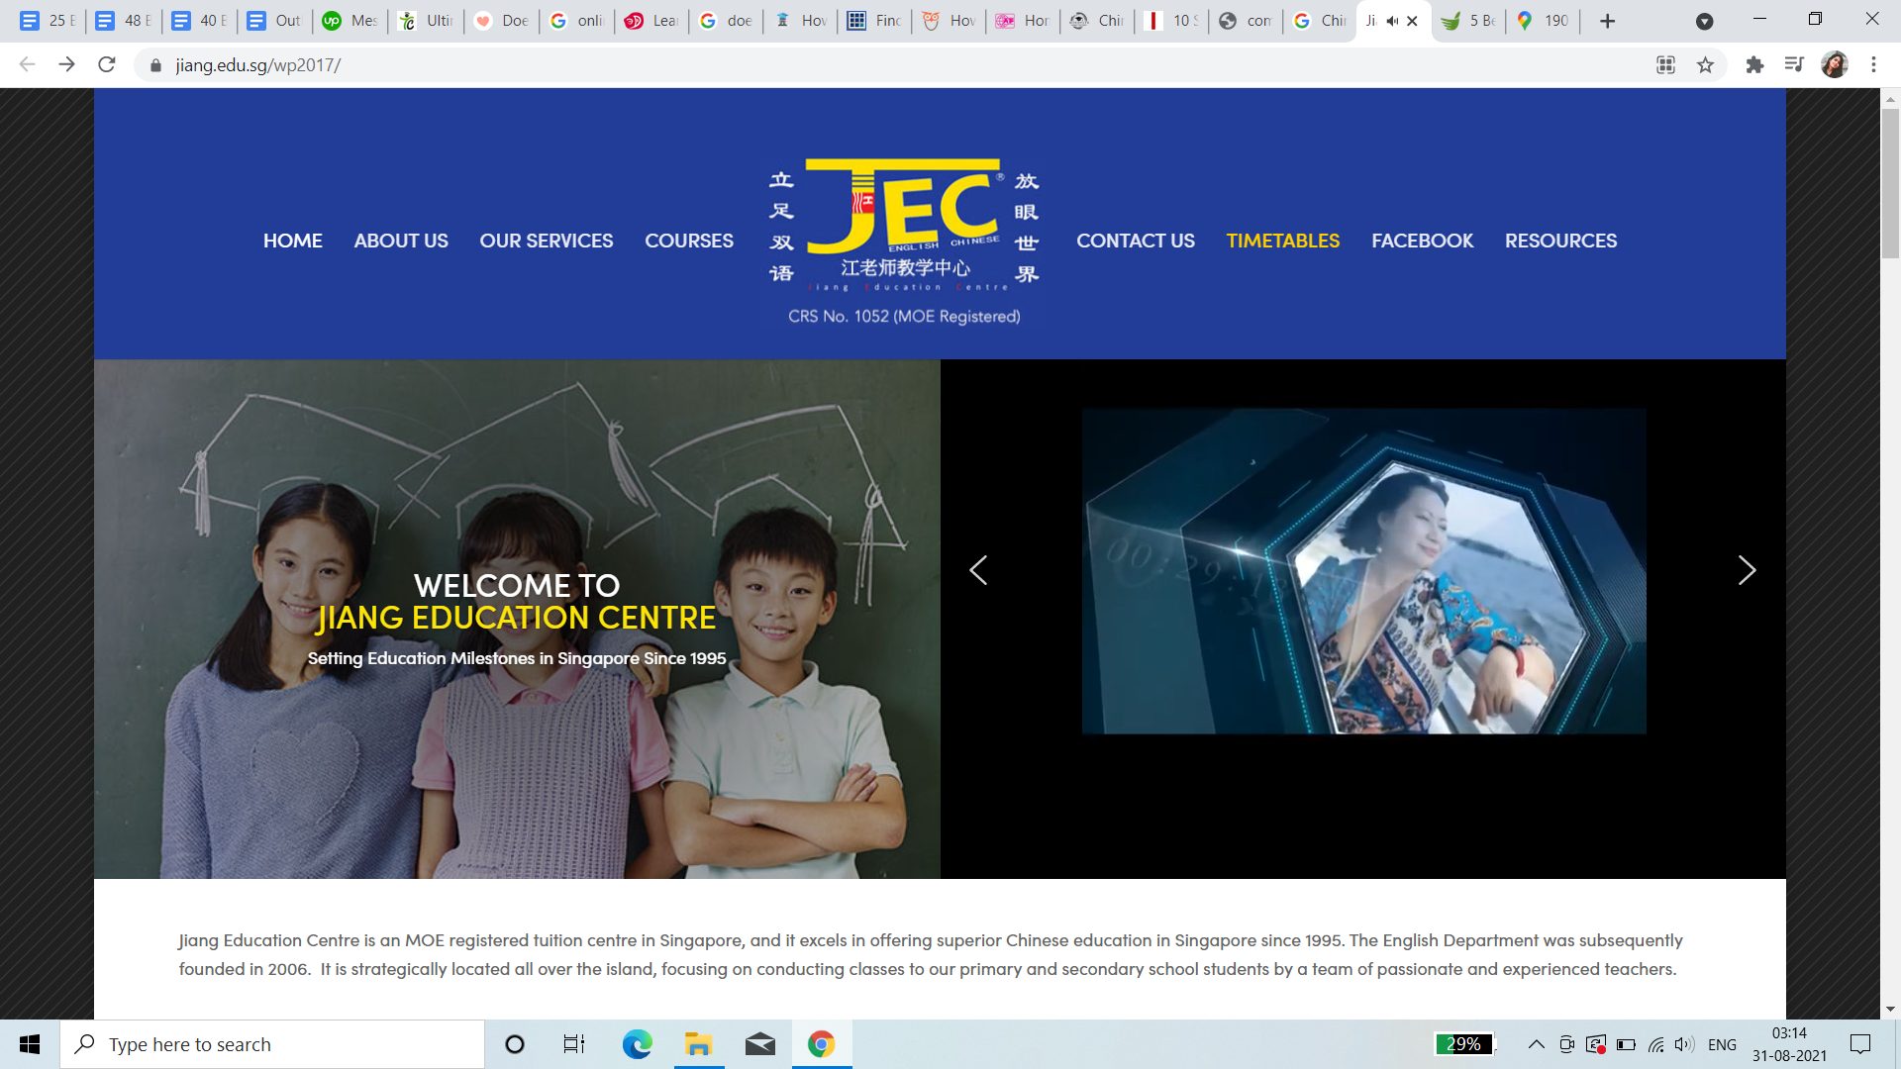The height and width of the screenshot is (1069, 1901).
Task: Open a new browser tab
Action: pos(1607,21)
